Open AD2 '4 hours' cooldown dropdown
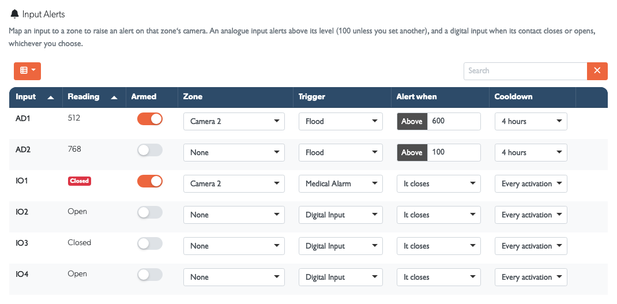Viewport: 617px width, 304px height. pyautogui.click(x=531, y=152)
